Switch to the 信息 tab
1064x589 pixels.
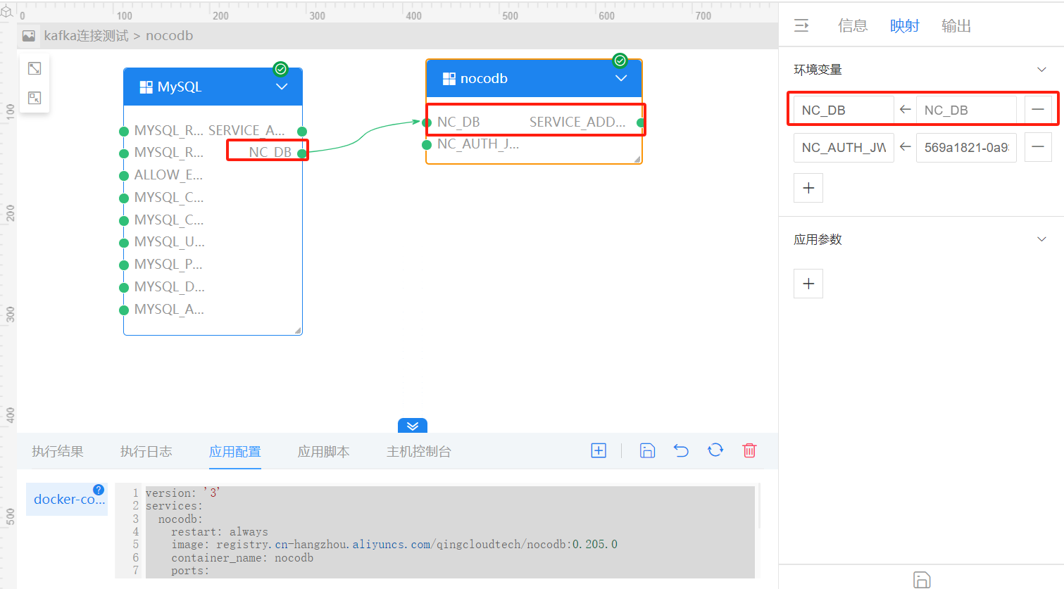[x=853, y=26]
